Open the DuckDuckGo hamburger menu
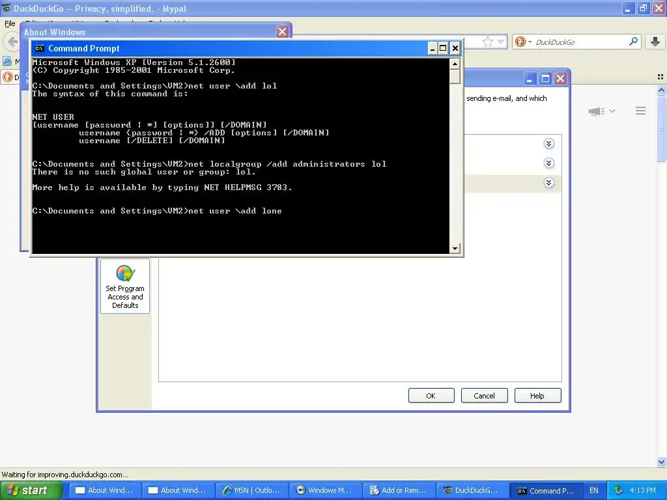This screenshot has height=500, width=667. click(641, 111)
